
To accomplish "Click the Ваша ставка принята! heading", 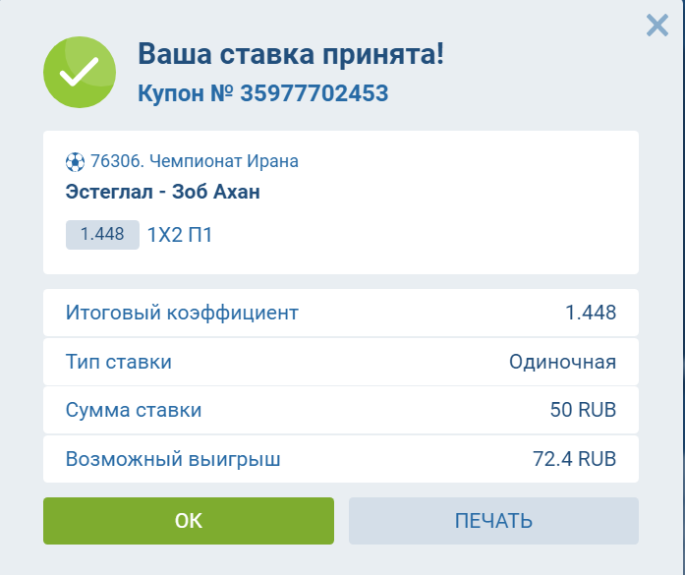I will click(x=291, y=54).
